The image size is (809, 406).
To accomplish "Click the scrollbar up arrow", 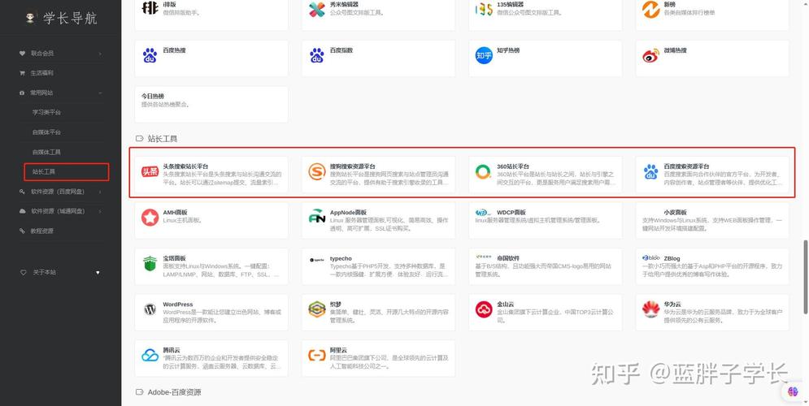I will (x=806, y=3).
